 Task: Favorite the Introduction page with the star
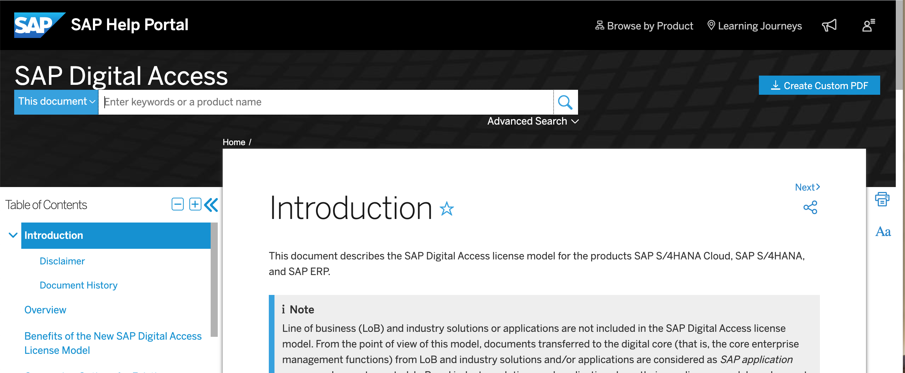point(447,209)
